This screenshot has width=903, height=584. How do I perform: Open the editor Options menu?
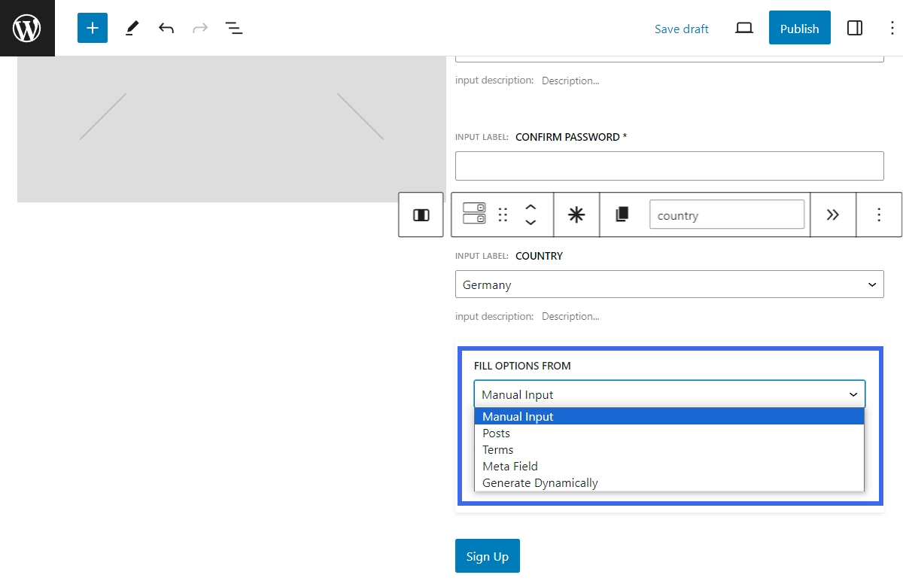pos(892,28)
